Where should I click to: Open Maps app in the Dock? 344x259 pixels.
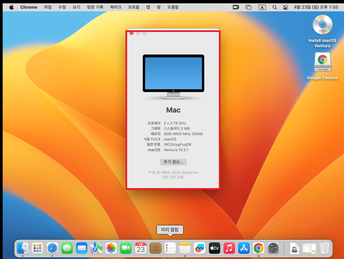coord(96,248)
